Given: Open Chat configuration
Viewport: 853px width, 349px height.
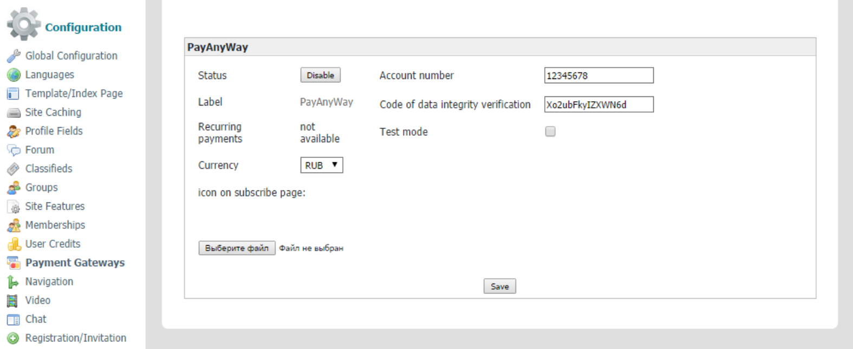Looking at the screenshot, I should pos(36,319).
